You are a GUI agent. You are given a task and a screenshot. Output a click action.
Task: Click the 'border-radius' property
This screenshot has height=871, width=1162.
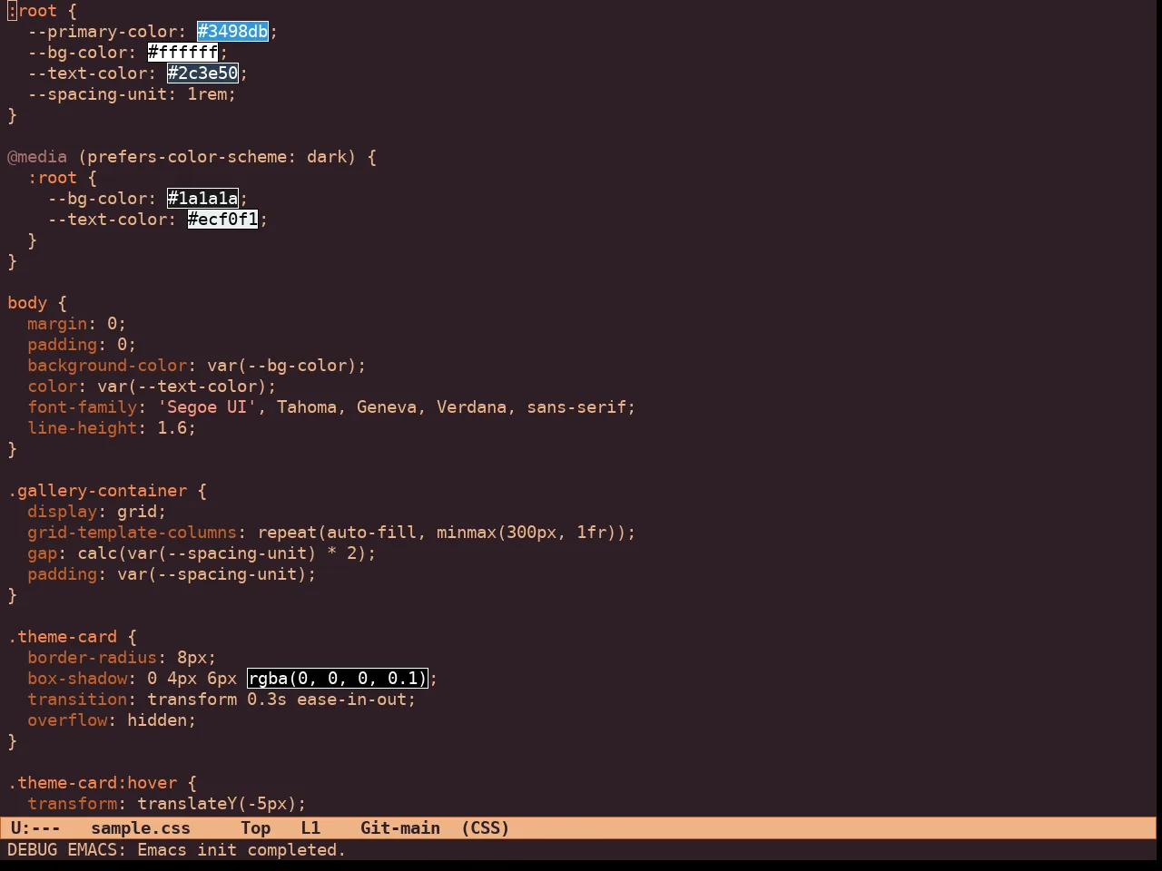(93, 657)
